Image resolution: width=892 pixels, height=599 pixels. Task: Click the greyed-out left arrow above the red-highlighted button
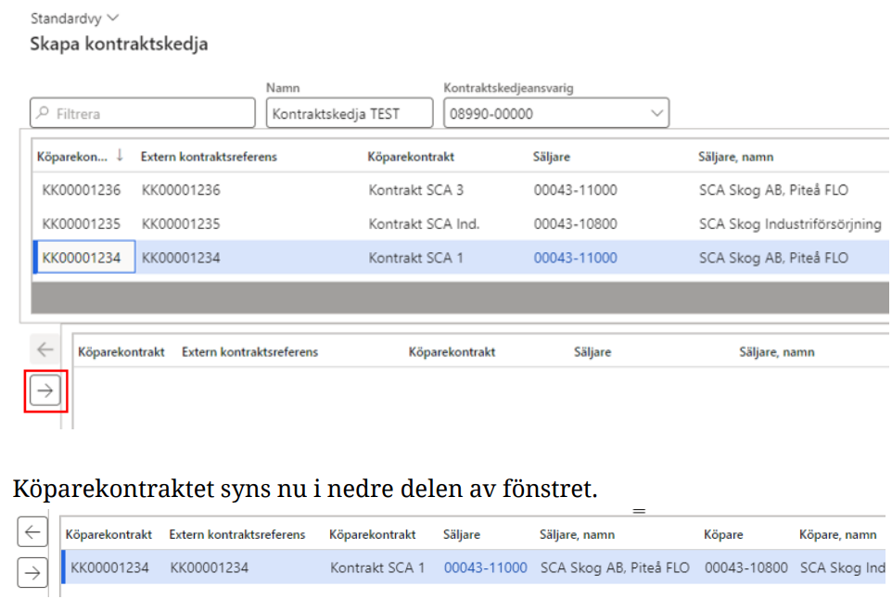point(45,350)
